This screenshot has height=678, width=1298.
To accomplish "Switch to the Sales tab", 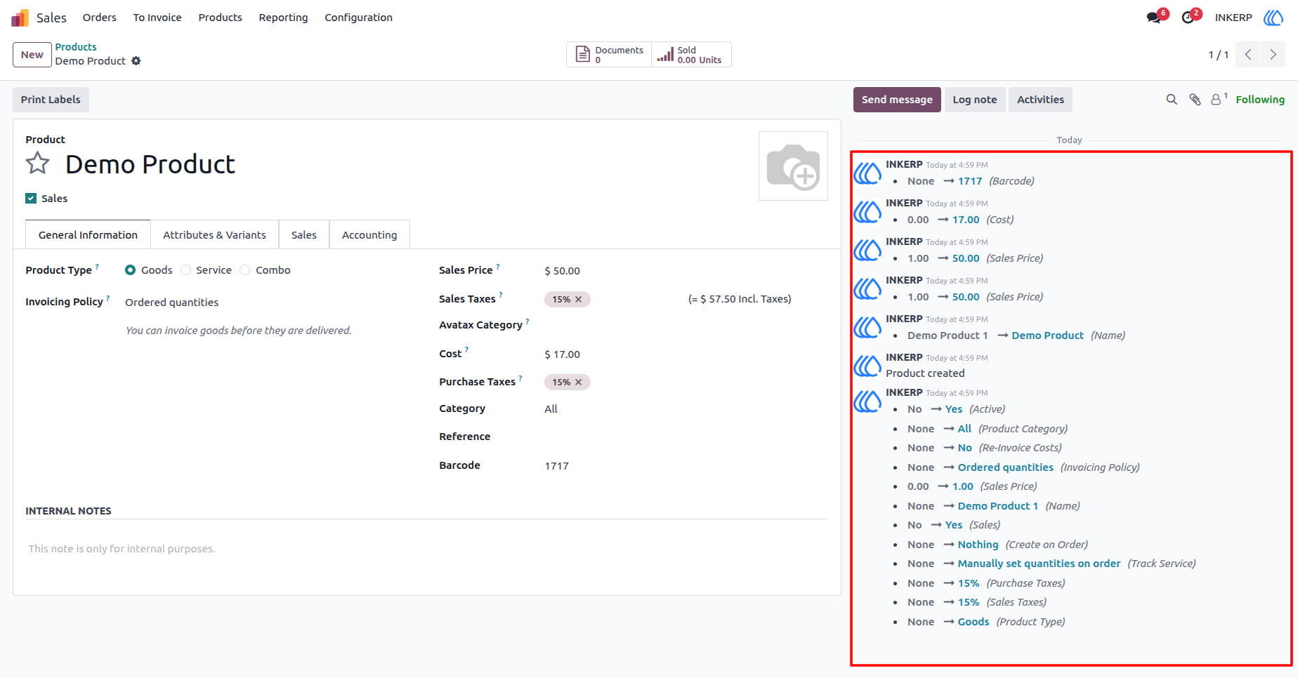I will pyautogui.click(x=304, y=235).
